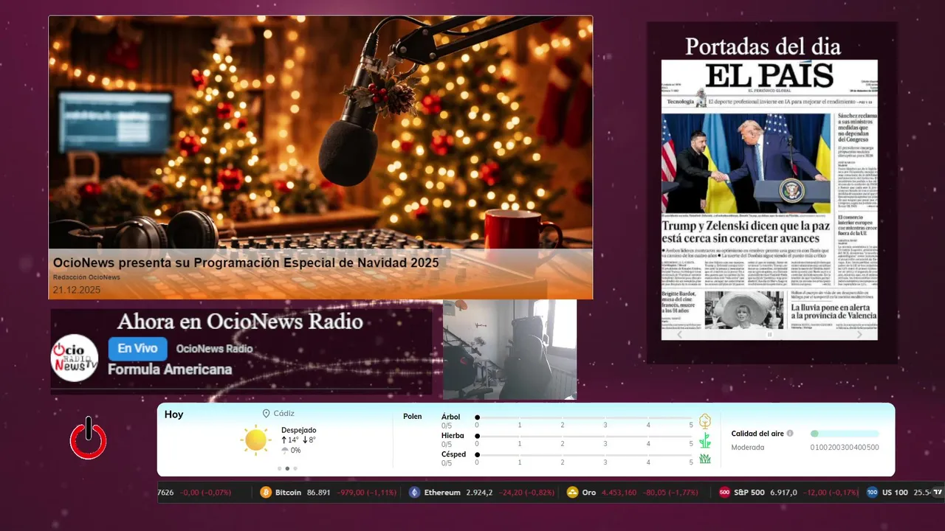Image resolution: width=945 pixels, height=531 pixels.
Task: Click the umbrella precipitation icon
Action: click(285, 451)
